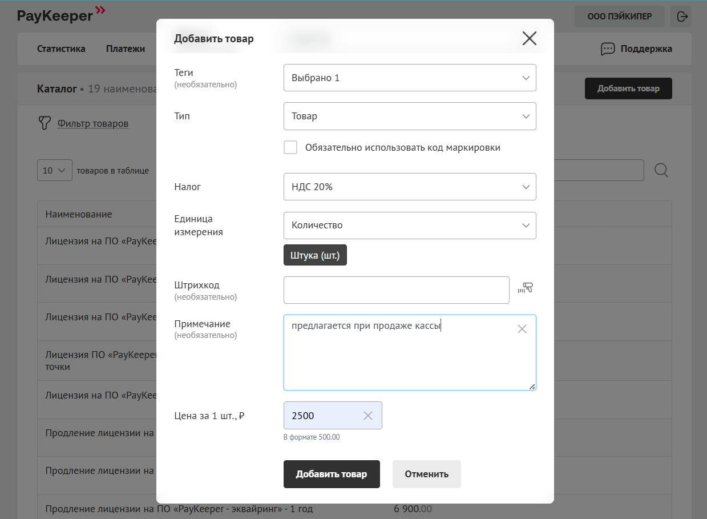The height and width of the screenshot is (519, 707).
Task: Clear the Примечание text with its X icon
Action: click(x=522, y=329)
